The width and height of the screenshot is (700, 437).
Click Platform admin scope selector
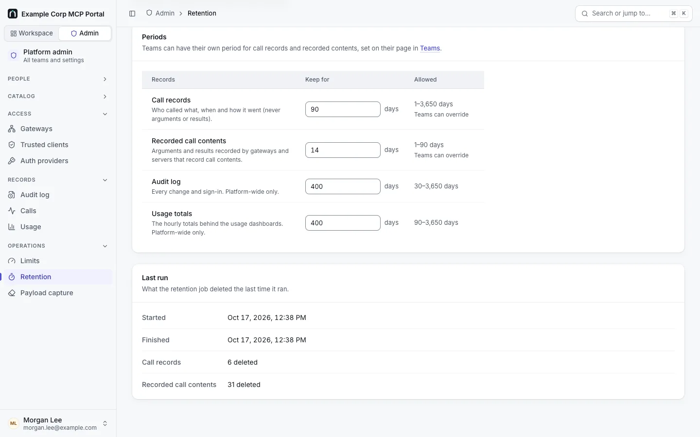point(58,56)
